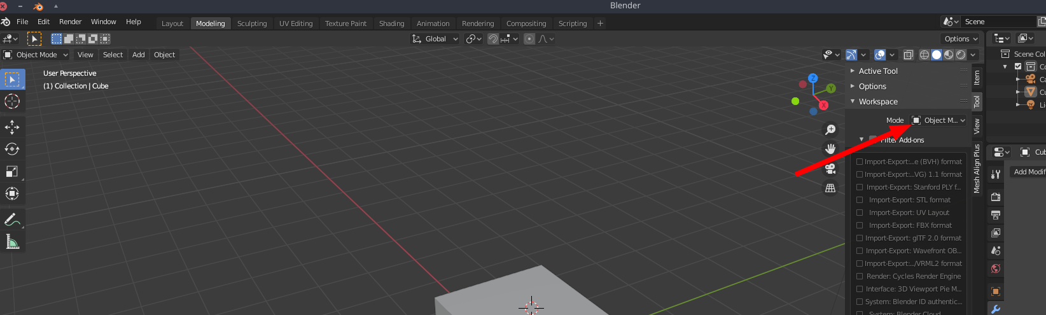The width and height of the screenshot is (1046, 315).
Task: Enable Import-Export STL format add-on checkbox
Action: (860, 200)
